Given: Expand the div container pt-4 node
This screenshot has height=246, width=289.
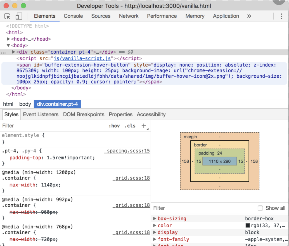Looking at the screenshot, I should pos(13,52).
